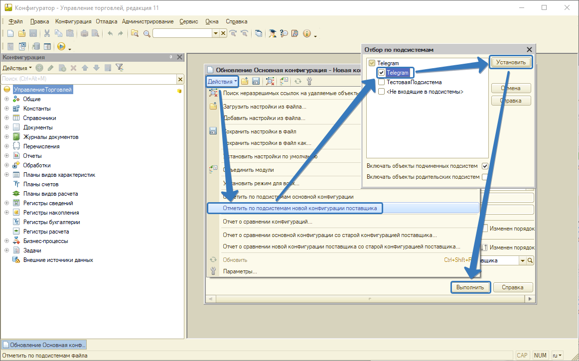Expand the Справочники tree node

[x=7, y=118]
